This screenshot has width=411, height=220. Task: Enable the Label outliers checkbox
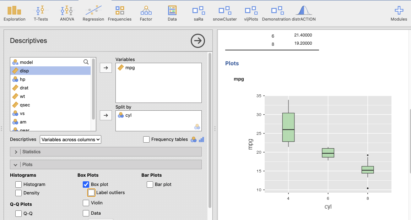coord(91,193)
